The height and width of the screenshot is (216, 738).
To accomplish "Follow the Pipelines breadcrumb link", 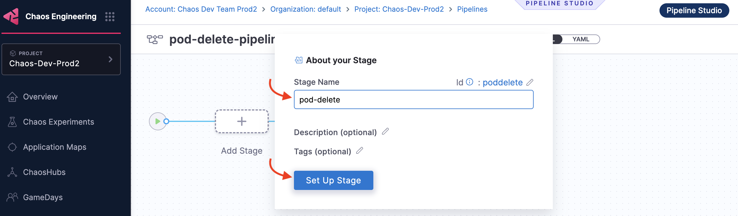I will pos(472,9).
